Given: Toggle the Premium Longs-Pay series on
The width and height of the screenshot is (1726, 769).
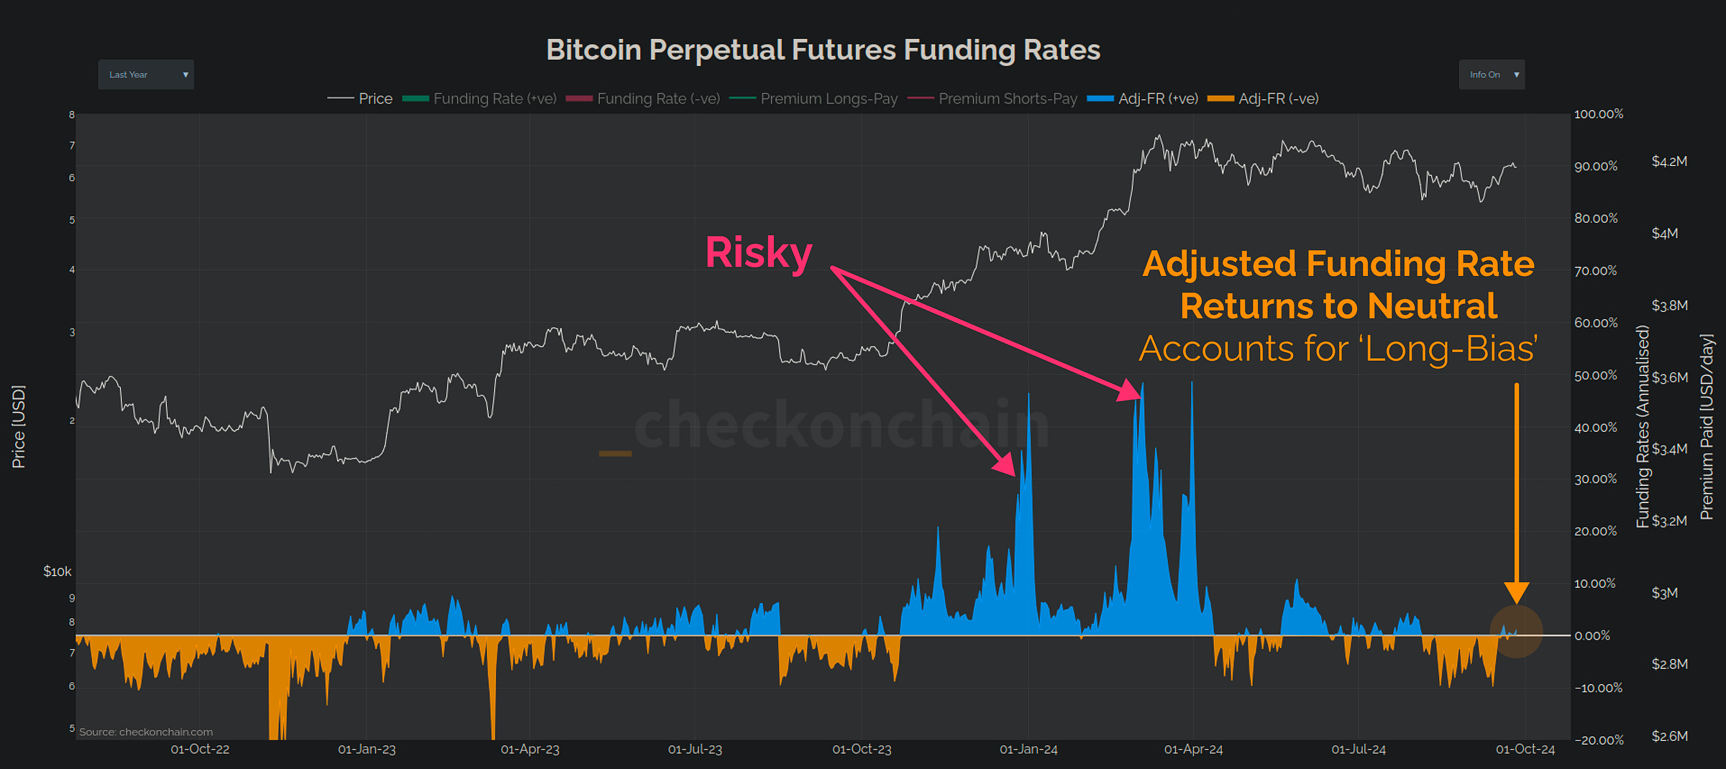Looking at the screenshot, I should point(828,98).
